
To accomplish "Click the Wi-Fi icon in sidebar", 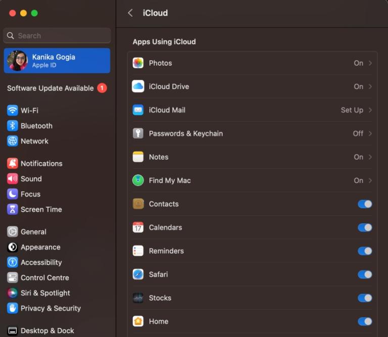I will (13, 110).
